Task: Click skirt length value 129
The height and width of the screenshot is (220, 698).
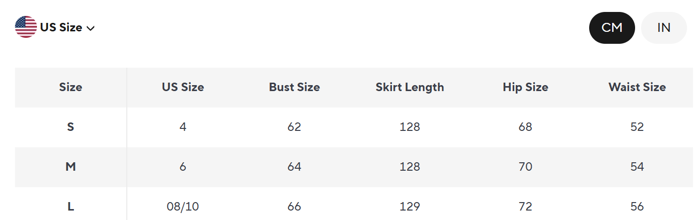Action: pos(409,207)
